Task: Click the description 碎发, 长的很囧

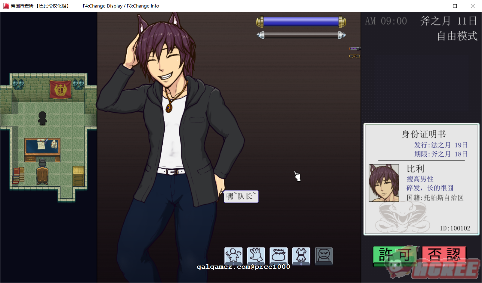Action: point(430,188)
